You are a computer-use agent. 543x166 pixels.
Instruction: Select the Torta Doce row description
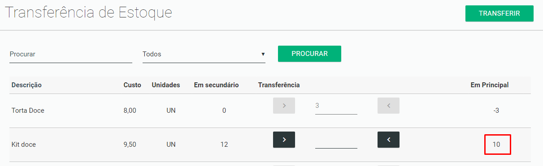point(28,111)
